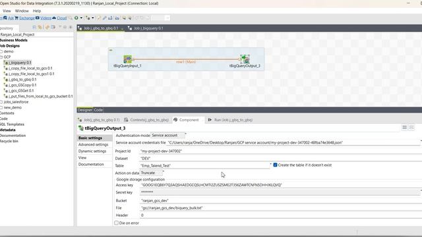Select Basic settings section
422x237 pixels.
(94, 138)
